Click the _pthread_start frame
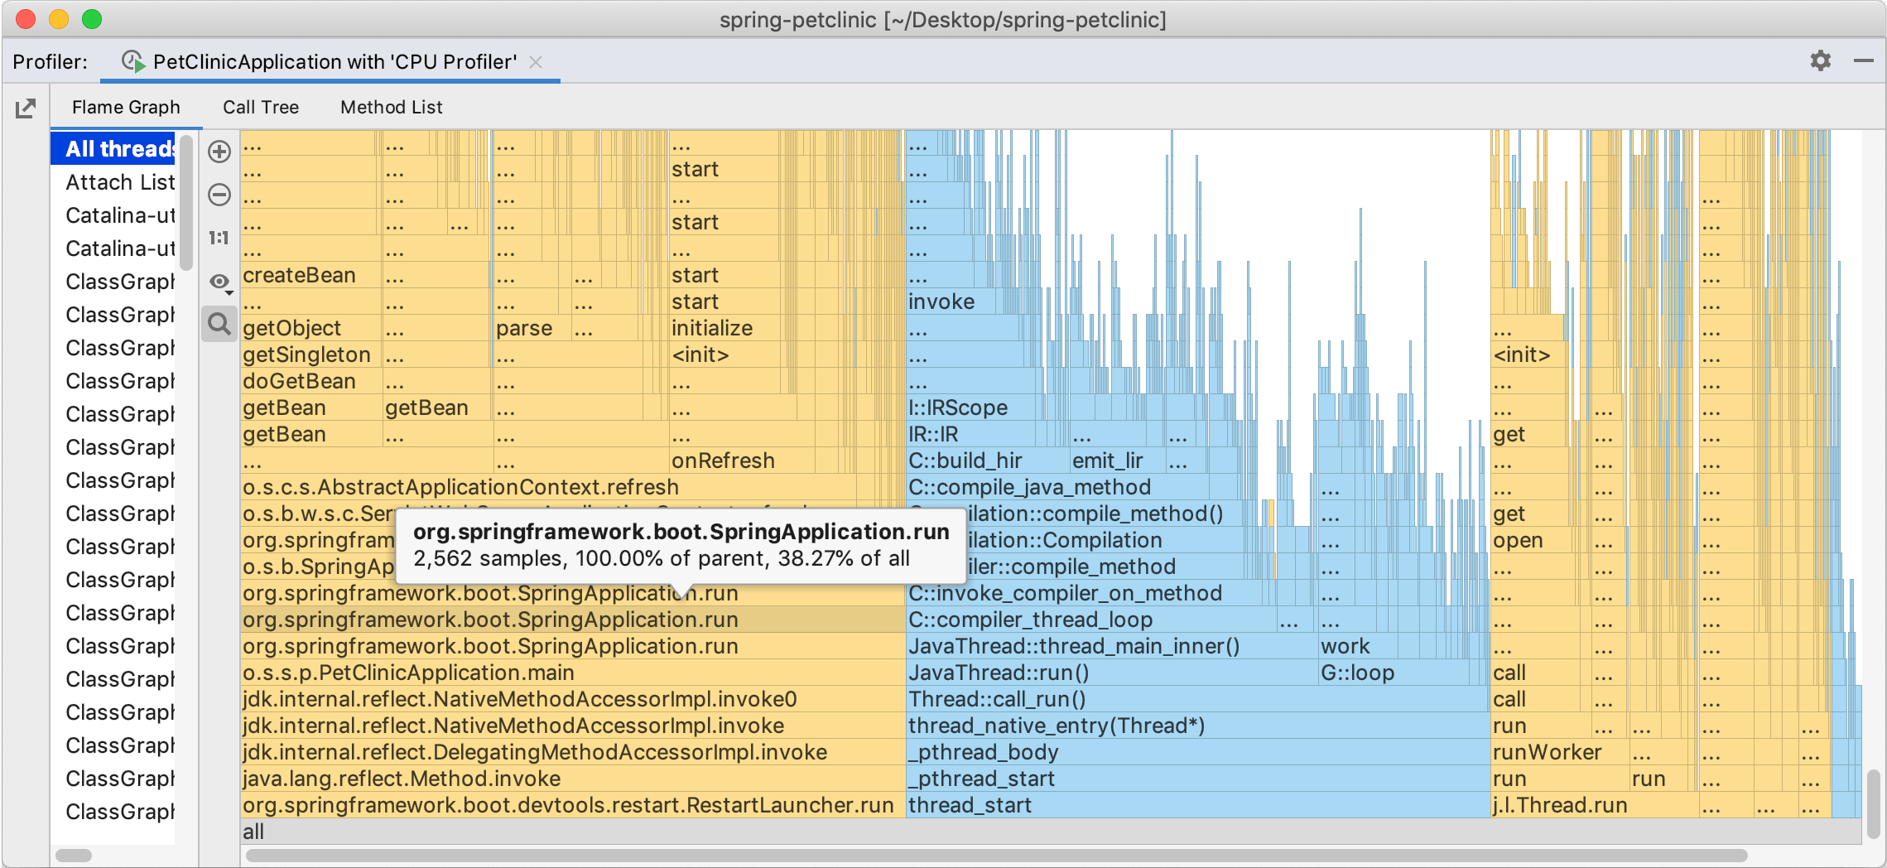Screen dimensions: 1887x868 pos(1197,779)
